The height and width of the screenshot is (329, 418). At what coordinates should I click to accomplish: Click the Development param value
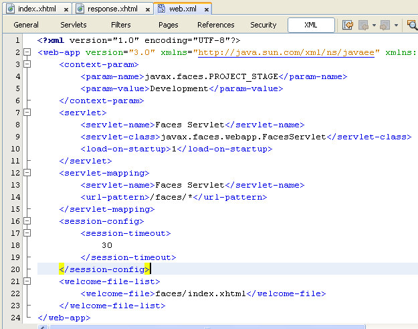179,88
